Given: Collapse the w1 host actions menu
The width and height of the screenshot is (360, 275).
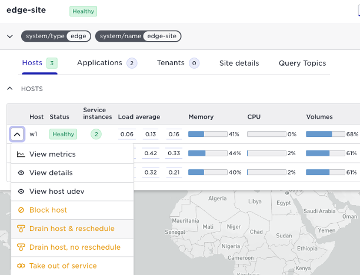Looking at the screenshot, I should [x=17, y=134].
